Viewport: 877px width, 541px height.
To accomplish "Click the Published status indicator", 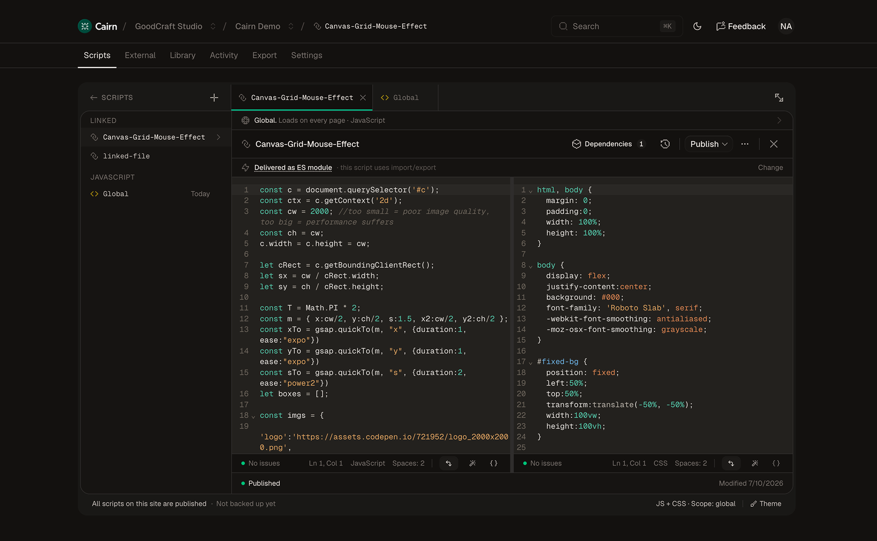I will coord(260,483).
